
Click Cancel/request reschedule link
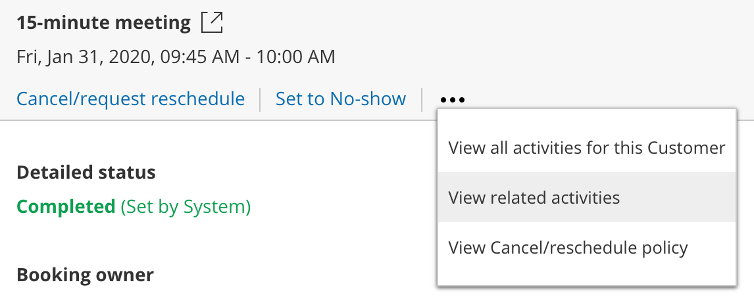(x=130, y=99)
